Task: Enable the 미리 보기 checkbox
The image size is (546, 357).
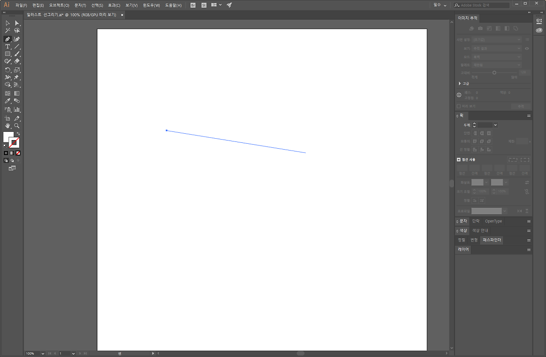Action: (x=459, y=106)
